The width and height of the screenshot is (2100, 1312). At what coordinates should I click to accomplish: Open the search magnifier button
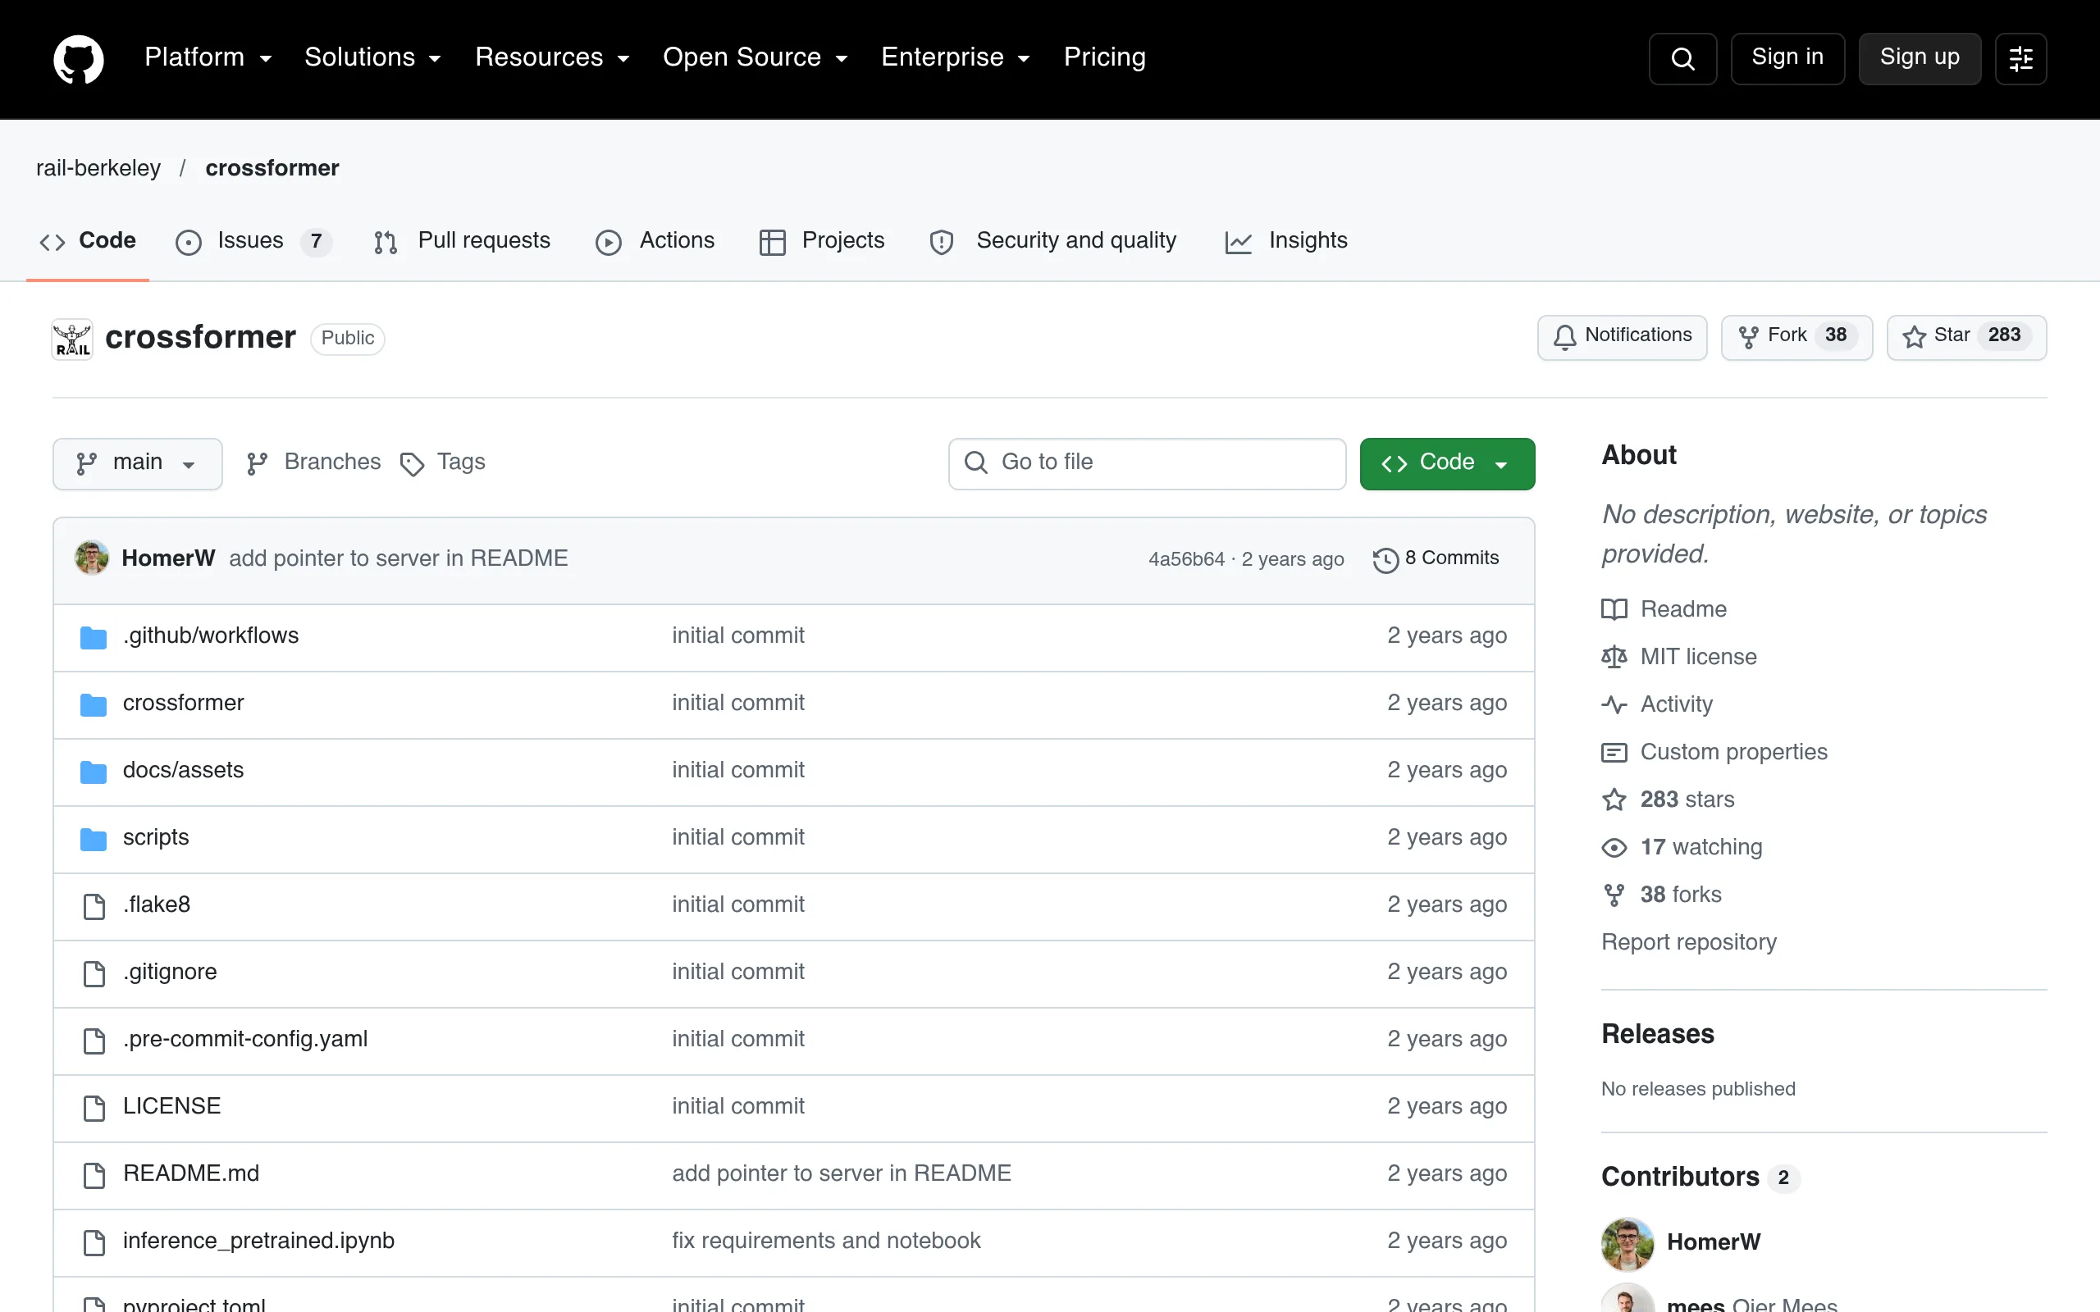(1682, 58)
